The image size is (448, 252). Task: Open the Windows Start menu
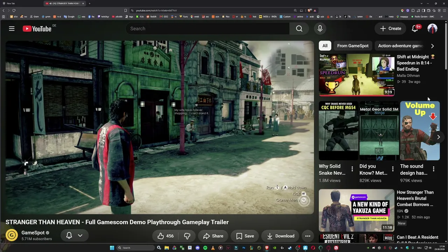point(112,248)
